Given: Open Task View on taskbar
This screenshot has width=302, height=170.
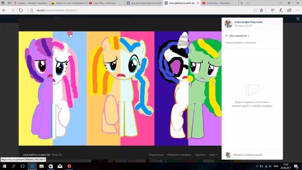Looking at the screenshot, I should [x=23, y=166].
